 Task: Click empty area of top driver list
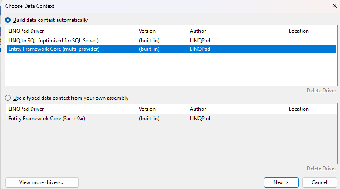[171, 70]
